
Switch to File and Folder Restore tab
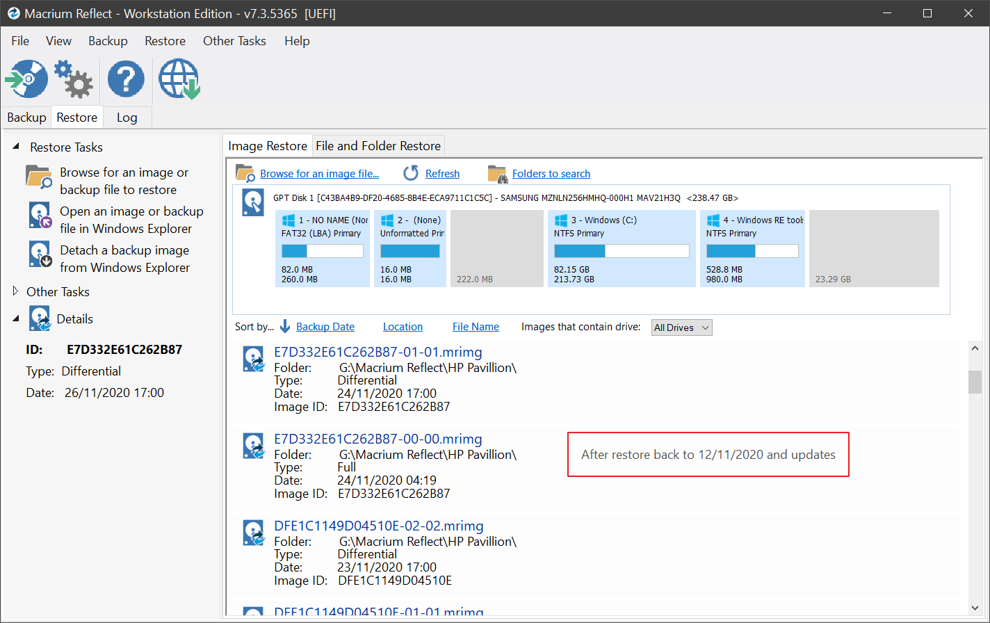coord(378,146)
